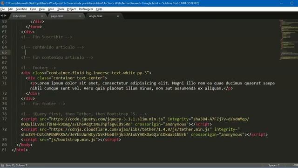298x168 pixels.
Task: Click the 'fin footer' comment
Action: point(43,104)
